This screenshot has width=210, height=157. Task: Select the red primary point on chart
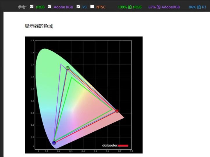117,111
